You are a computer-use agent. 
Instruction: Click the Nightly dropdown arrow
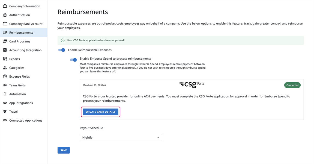tap(158, 137)
